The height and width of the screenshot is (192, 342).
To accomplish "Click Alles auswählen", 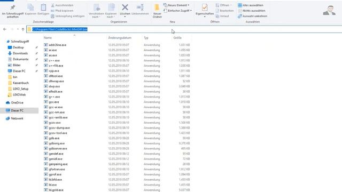I will (x=251, y=5).
